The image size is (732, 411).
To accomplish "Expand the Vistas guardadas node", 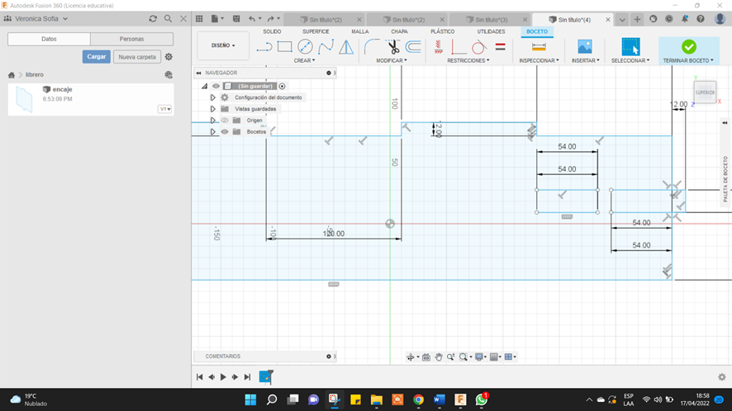I will (212, 109).
